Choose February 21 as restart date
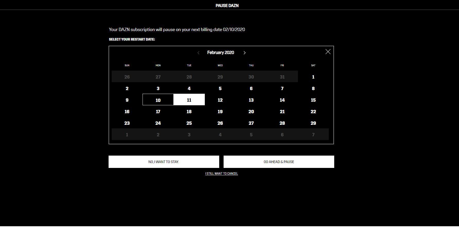459x228 pixels. click(x=282, y=111)
